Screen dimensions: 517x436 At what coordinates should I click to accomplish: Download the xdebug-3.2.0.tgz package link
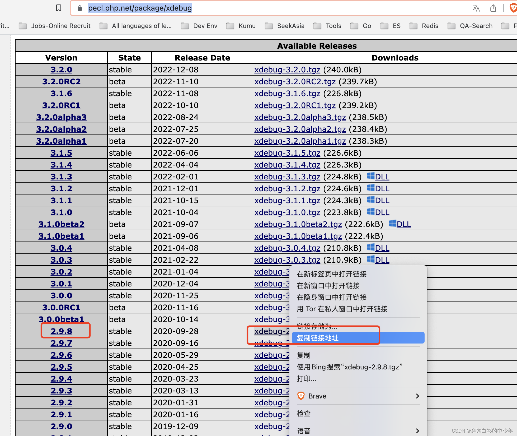pyautogui.click(x=287, y=69)
